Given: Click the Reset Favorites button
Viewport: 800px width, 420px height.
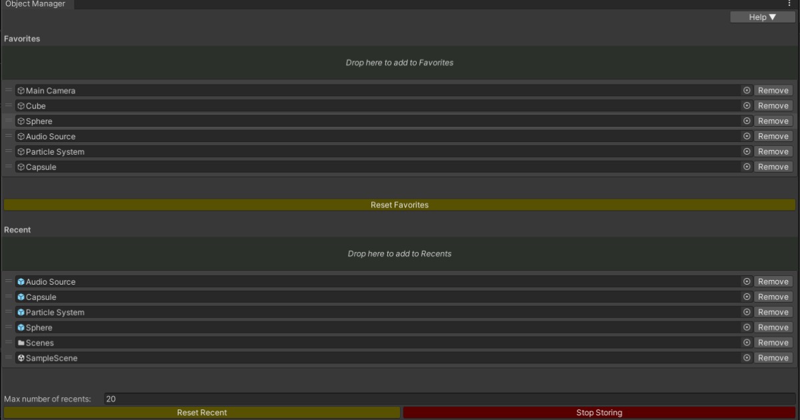Looking at the screenshot, I should (x=399, y=205).
